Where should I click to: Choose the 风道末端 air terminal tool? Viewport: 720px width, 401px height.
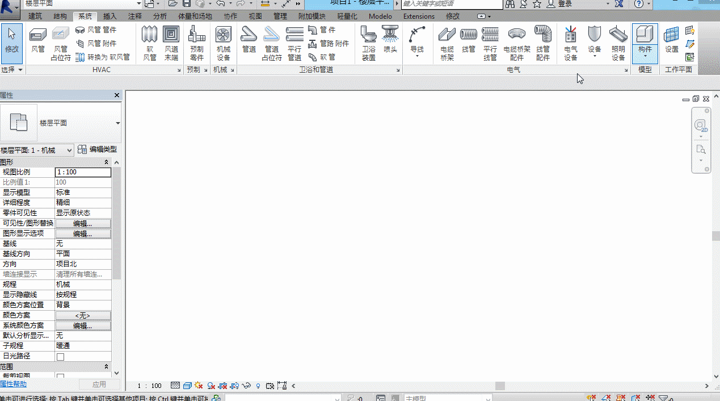pos(171,43)
